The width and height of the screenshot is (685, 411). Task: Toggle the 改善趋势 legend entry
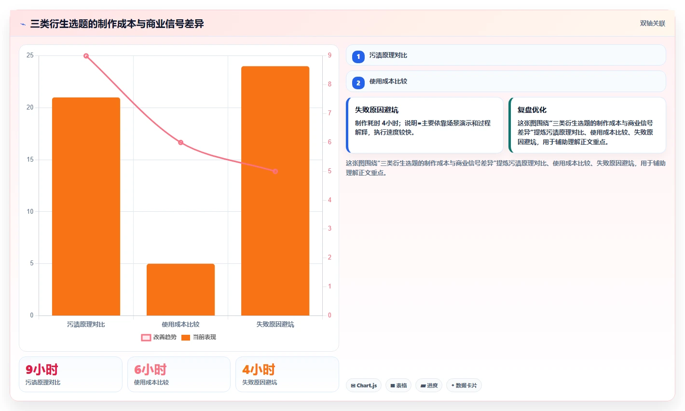[159, 337]
